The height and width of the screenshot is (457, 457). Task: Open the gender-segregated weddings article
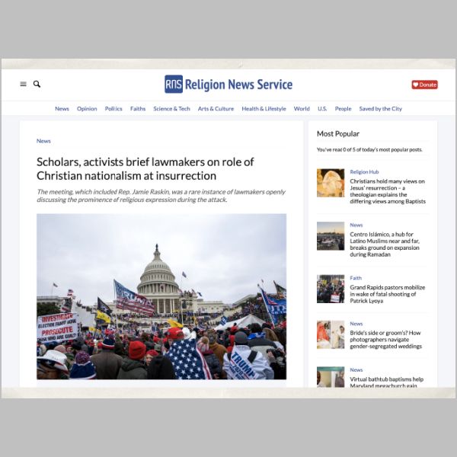click(x=385, y=340)
